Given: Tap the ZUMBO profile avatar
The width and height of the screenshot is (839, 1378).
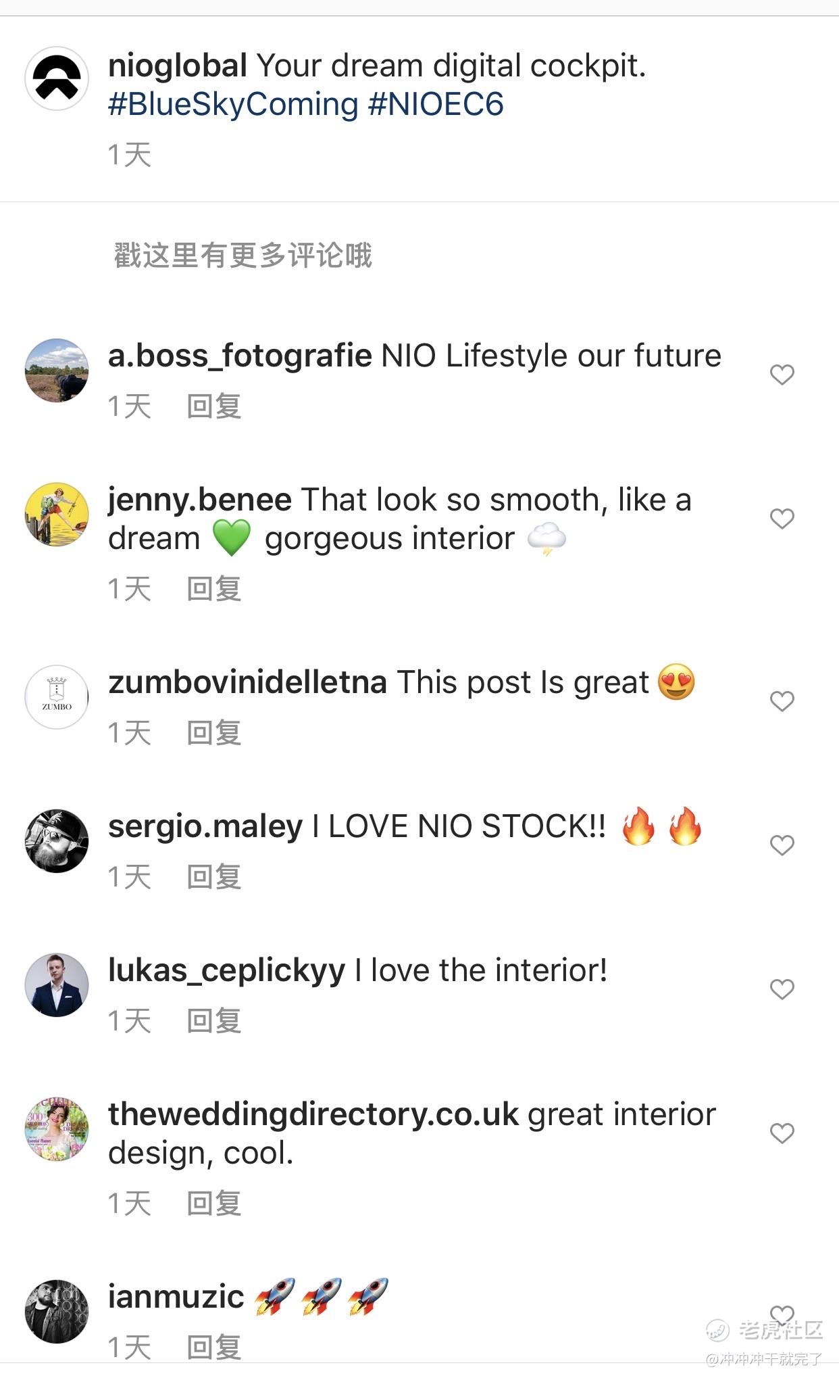Looking at the screenshot, I should click(x=57, y=697).
